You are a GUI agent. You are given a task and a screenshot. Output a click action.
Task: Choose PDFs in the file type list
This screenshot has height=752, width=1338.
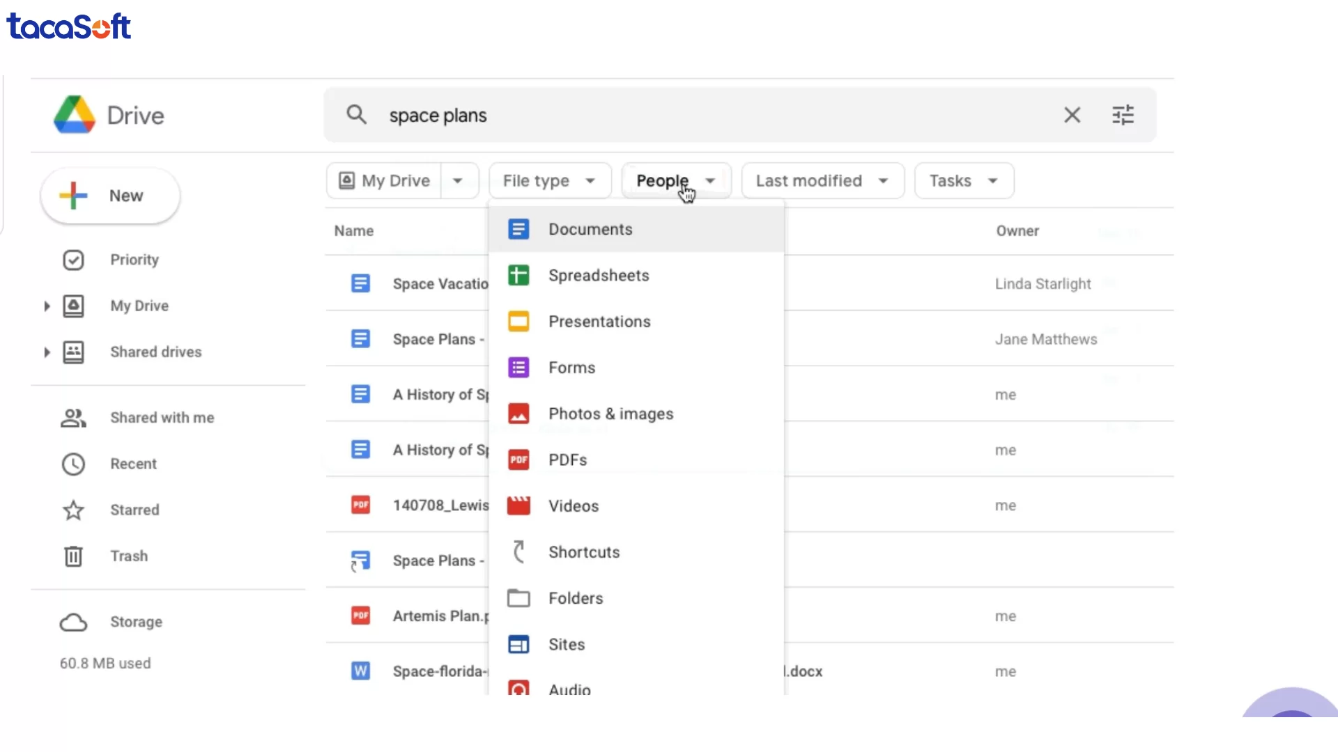coord(567,460)
